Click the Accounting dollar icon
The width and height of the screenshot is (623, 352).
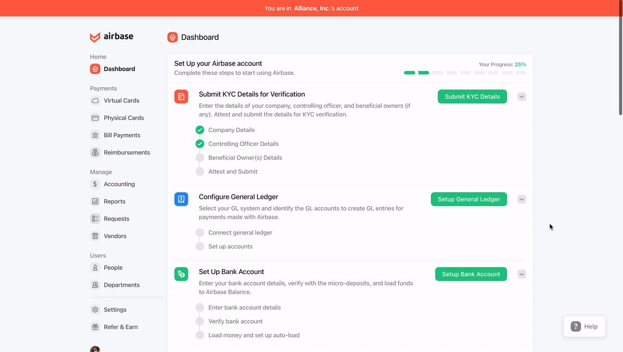point(95,184)
